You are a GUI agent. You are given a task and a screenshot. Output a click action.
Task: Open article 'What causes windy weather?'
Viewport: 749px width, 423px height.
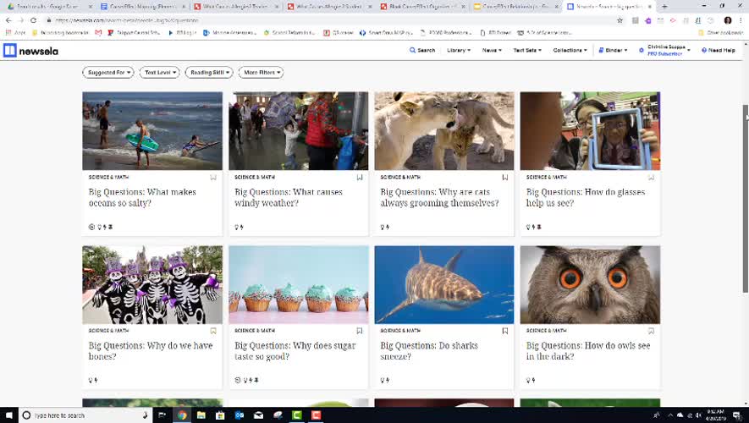[289, 197]
